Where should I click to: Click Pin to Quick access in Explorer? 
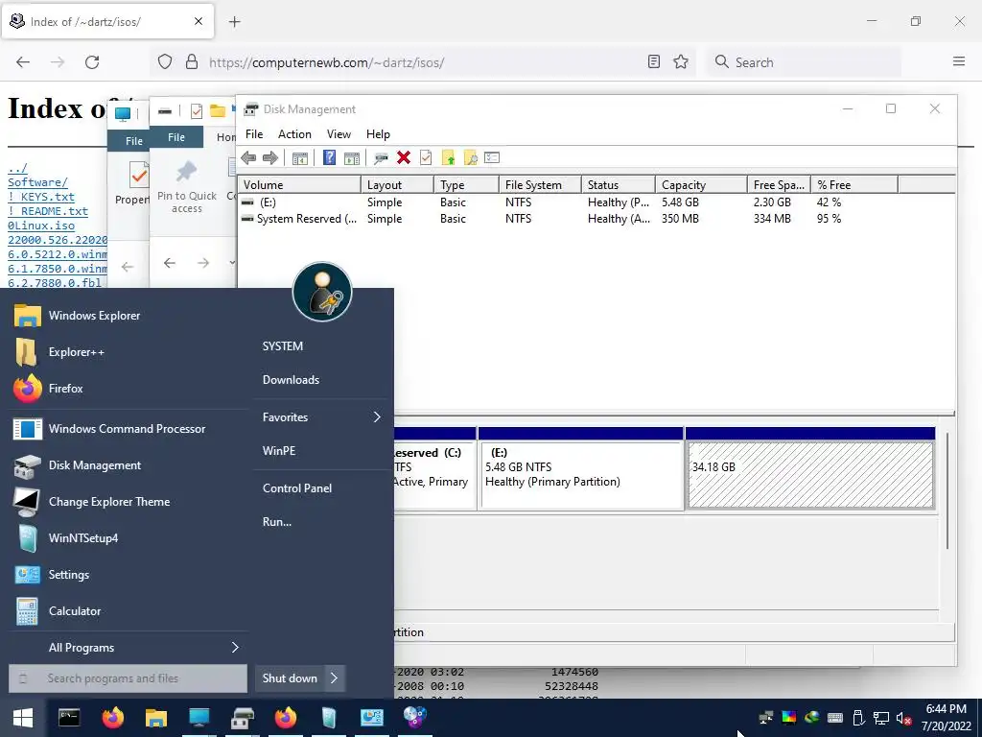click(x=187, y=188)
